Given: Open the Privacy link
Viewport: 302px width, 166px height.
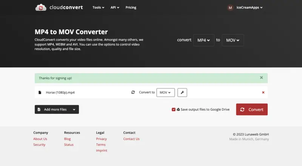Looking at the screenshot, I should click(101, 139).
